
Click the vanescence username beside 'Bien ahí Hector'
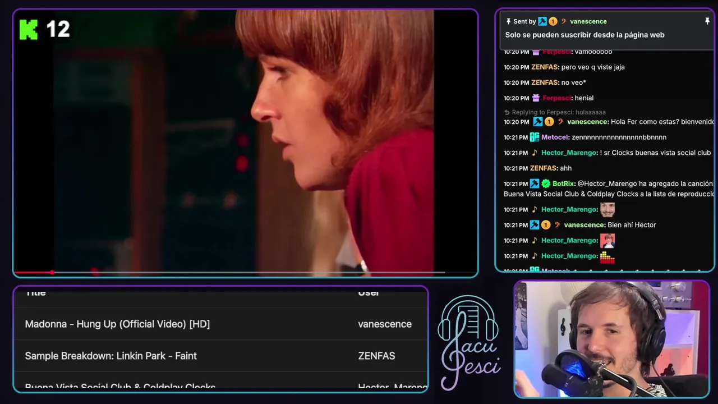click(584, 225)
